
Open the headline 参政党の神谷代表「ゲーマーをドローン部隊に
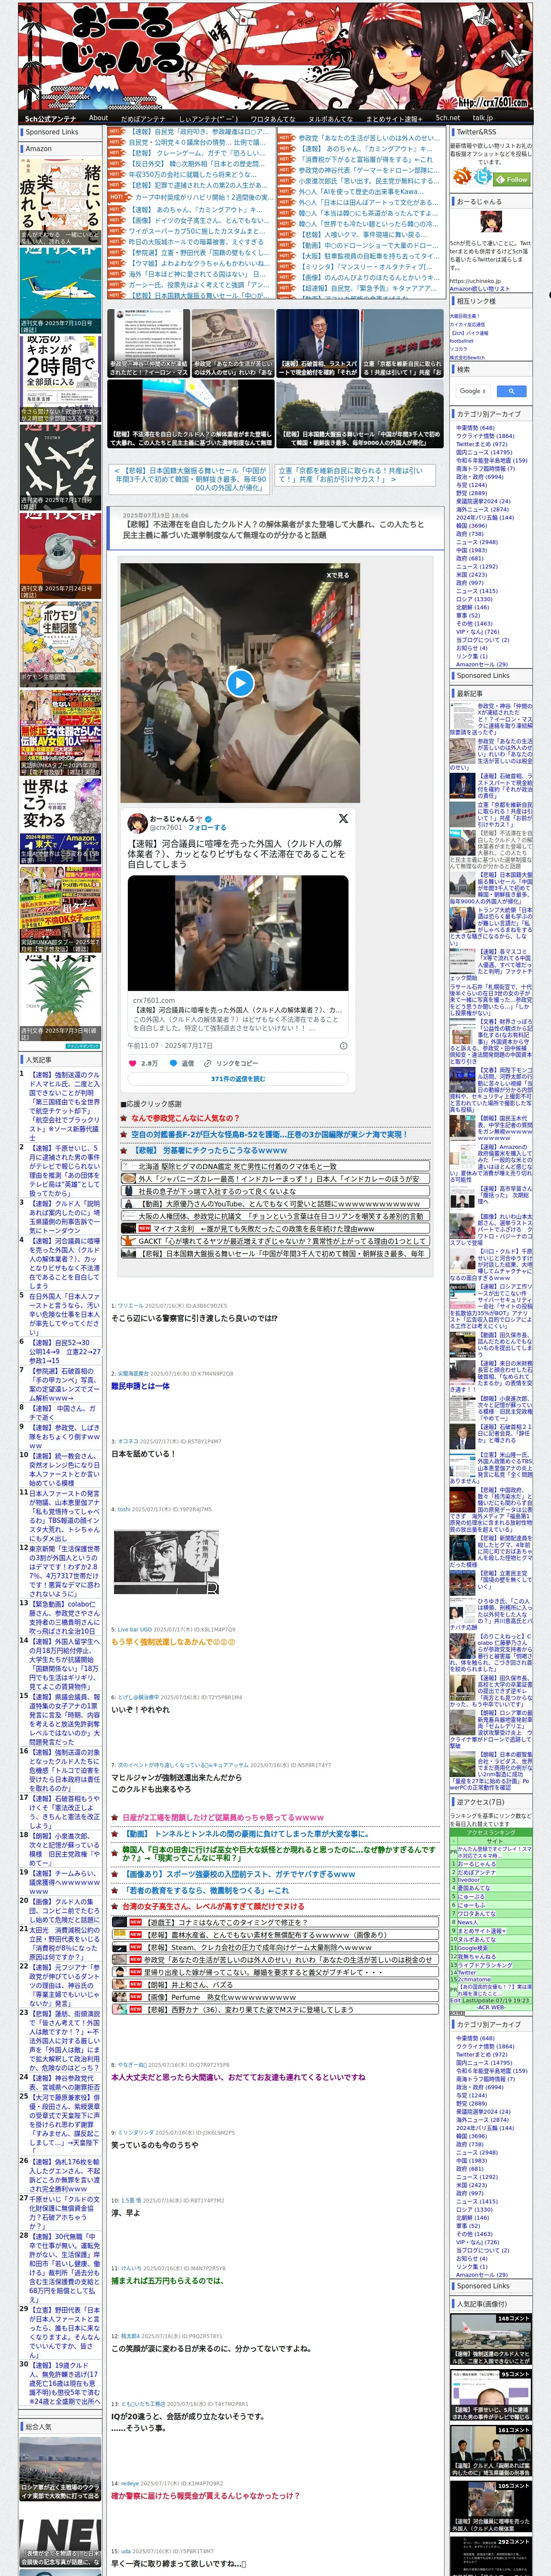pyautogui.click(x=368, y=171)
